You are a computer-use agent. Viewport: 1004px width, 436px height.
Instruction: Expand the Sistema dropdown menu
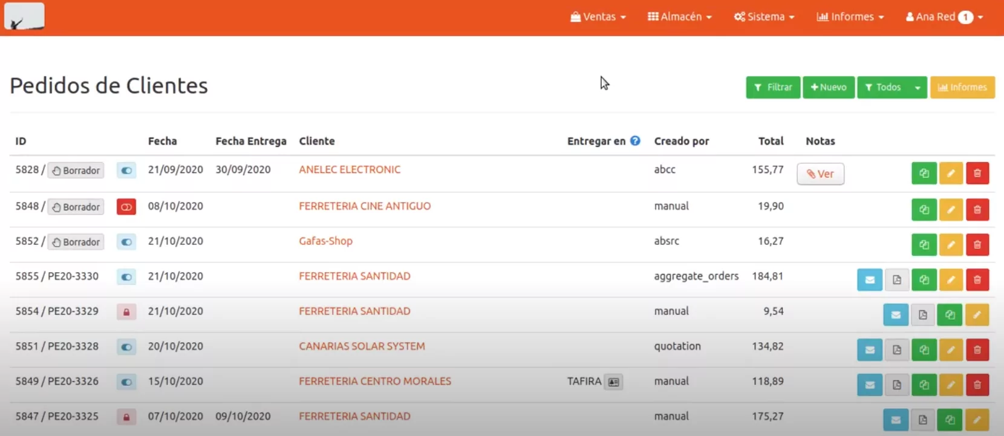coord(764,17)
